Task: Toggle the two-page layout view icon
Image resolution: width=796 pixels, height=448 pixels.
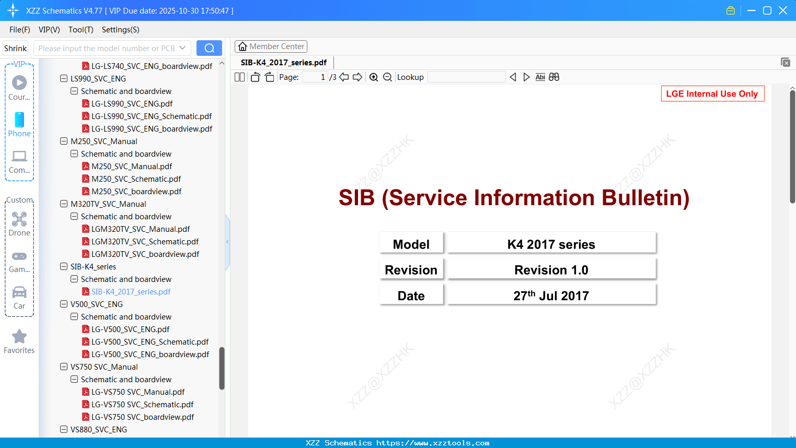Action: tap(240, 77)
